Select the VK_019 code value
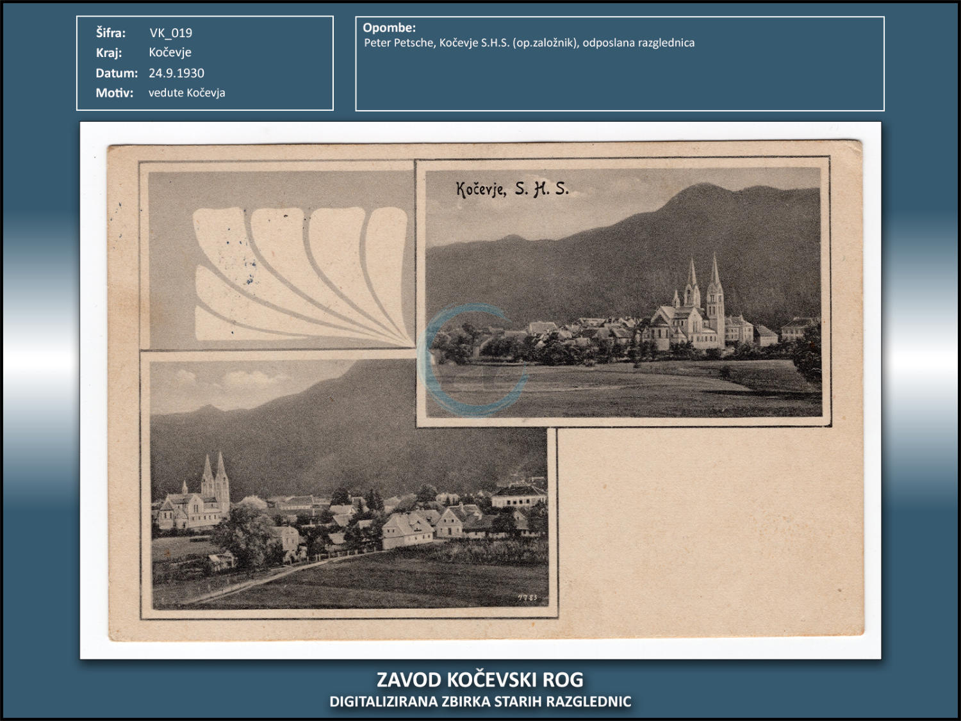The width and height of the screenshot is (961, 721). (x=170, y=33)
